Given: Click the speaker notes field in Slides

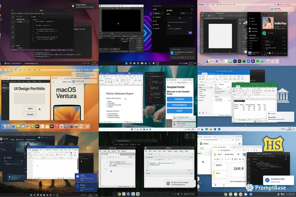Looking at the screenshot, I should point(238,181).
